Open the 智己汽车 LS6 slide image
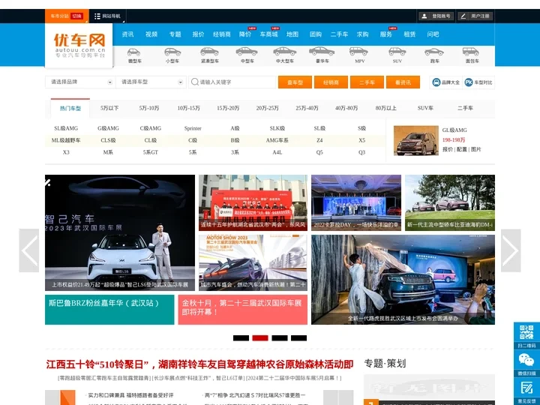The image size is (540, 405). click(x=120, y=232)
